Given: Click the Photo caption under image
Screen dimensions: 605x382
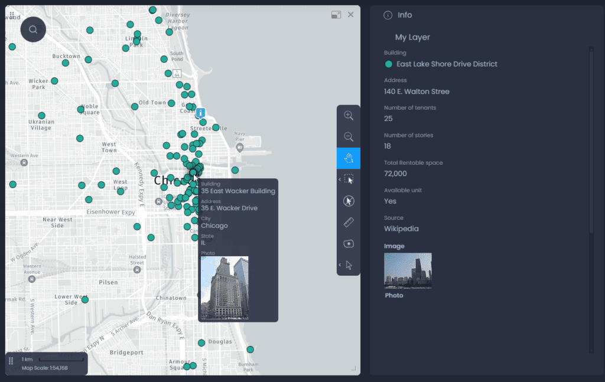Looking at the screenshot, I should (x=394, y=296).
